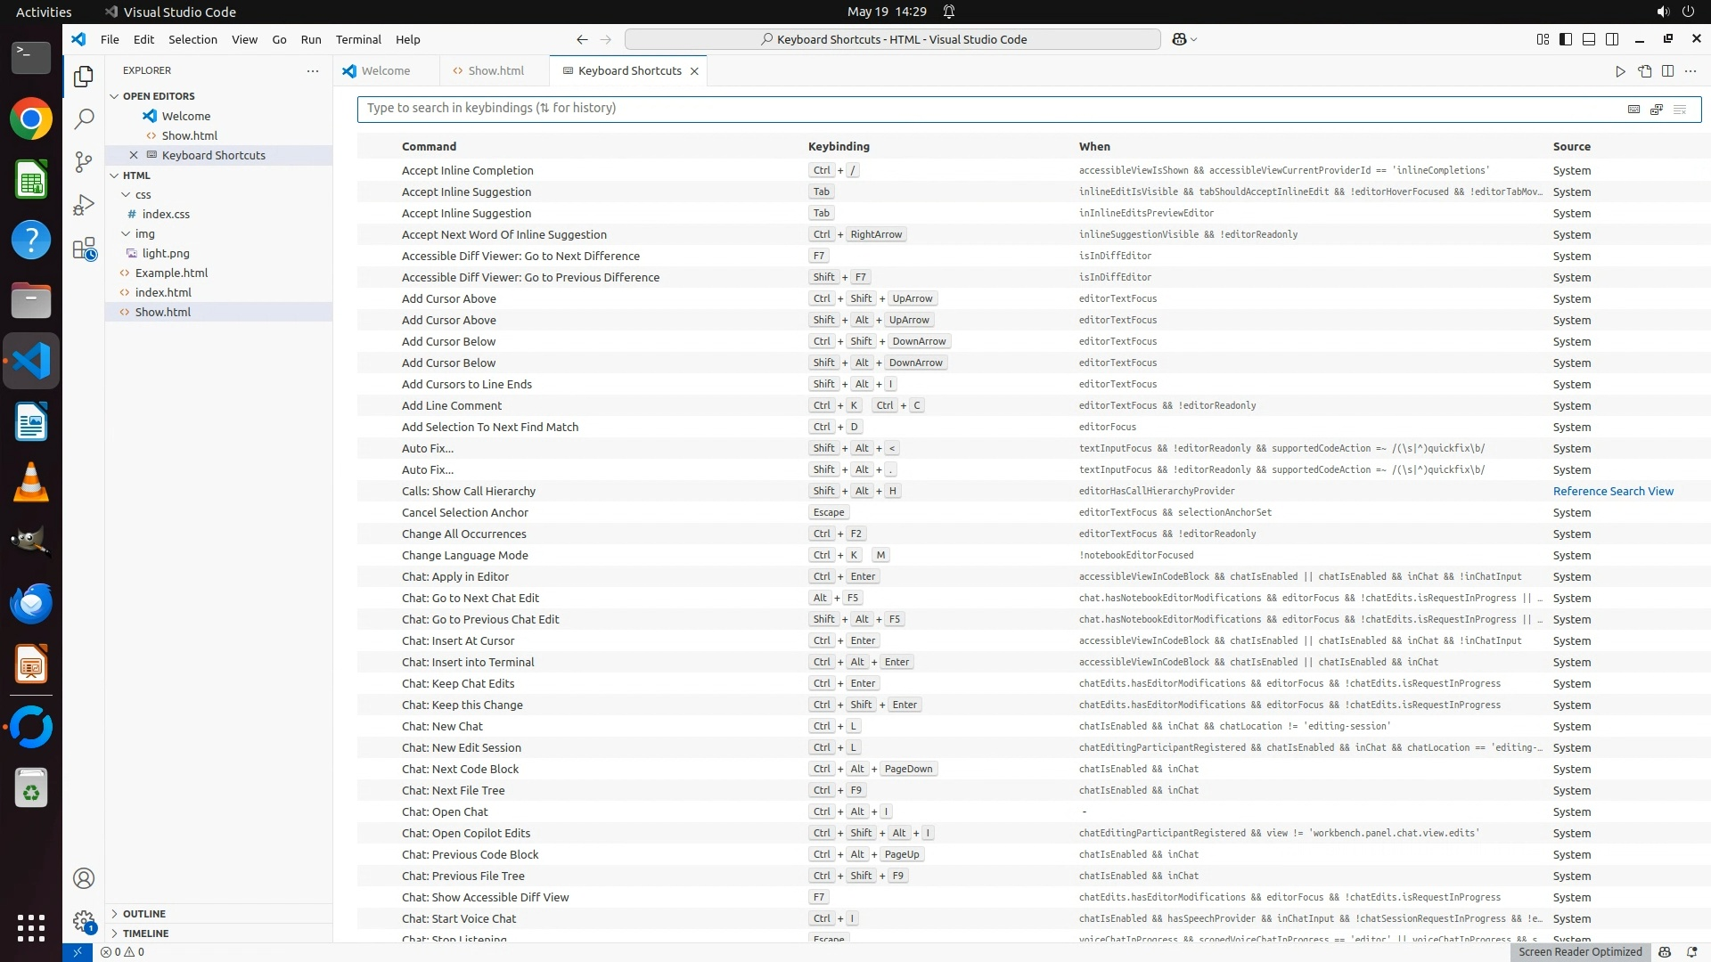Screen dimensions: 1711x962
Task: Toggle the Primary Side Bar visibility
Action: pos(1566,39)
